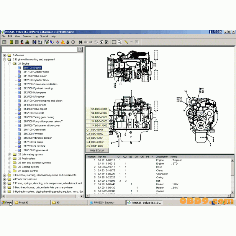The height and width of the screenshot is (236, 236).
Task: Click the open folder toolbar icon
Action: tap(96, 42)
